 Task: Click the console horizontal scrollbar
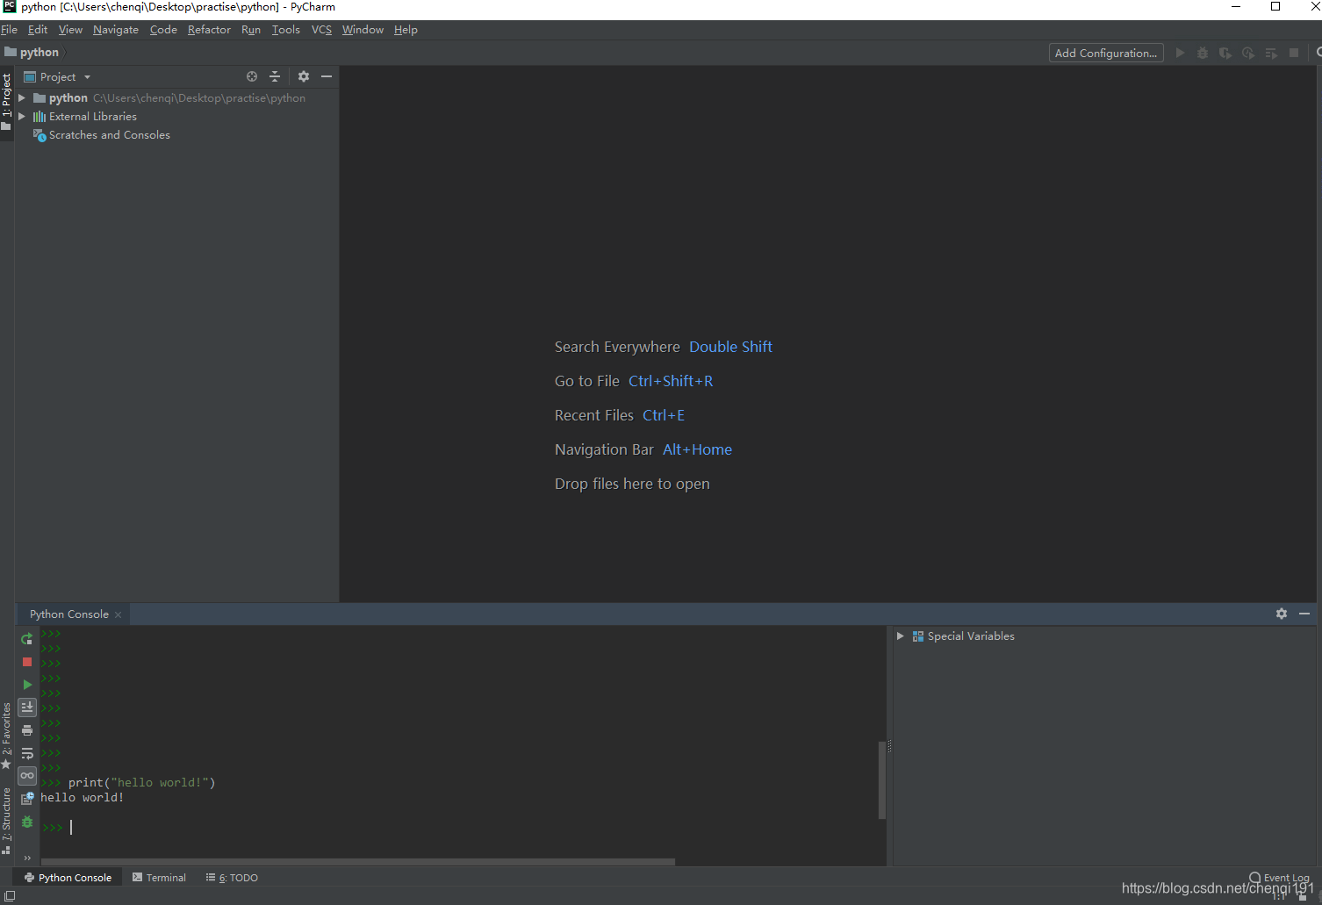tap(358, 862)
